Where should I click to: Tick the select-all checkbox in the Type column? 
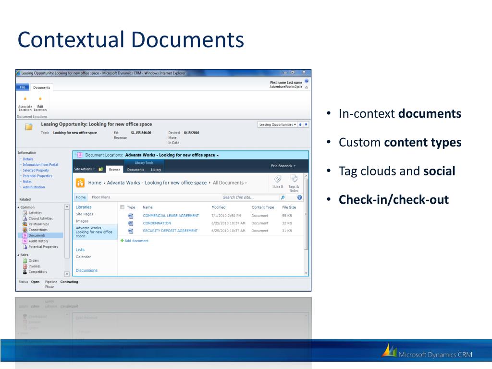coord(123,207)
